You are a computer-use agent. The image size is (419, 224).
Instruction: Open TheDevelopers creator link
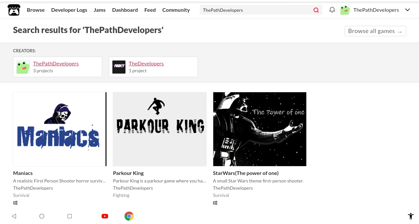coord(146,63)
